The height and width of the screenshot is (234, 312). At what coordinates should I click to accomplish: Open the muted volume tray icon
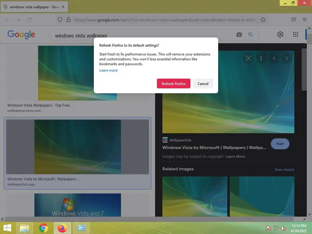pyautogui.click(x=283, y=228)
